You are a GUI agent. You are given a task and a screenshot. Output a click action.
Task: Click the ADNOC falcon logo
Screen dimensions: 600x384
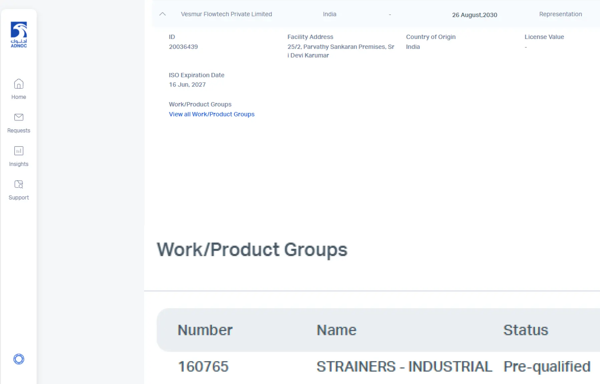click(x=19, y=35)
